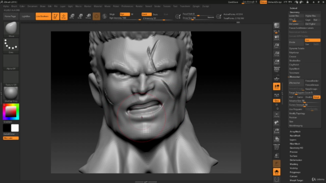
Task: Expand the Deformation subpalette
Action: pyautogui.click(x=296, y=160)
